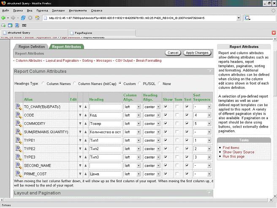This screenshot has height=208, width=277.
Task: Click the horizontal scrollbar at the bottom
Action: pos(136,200)
